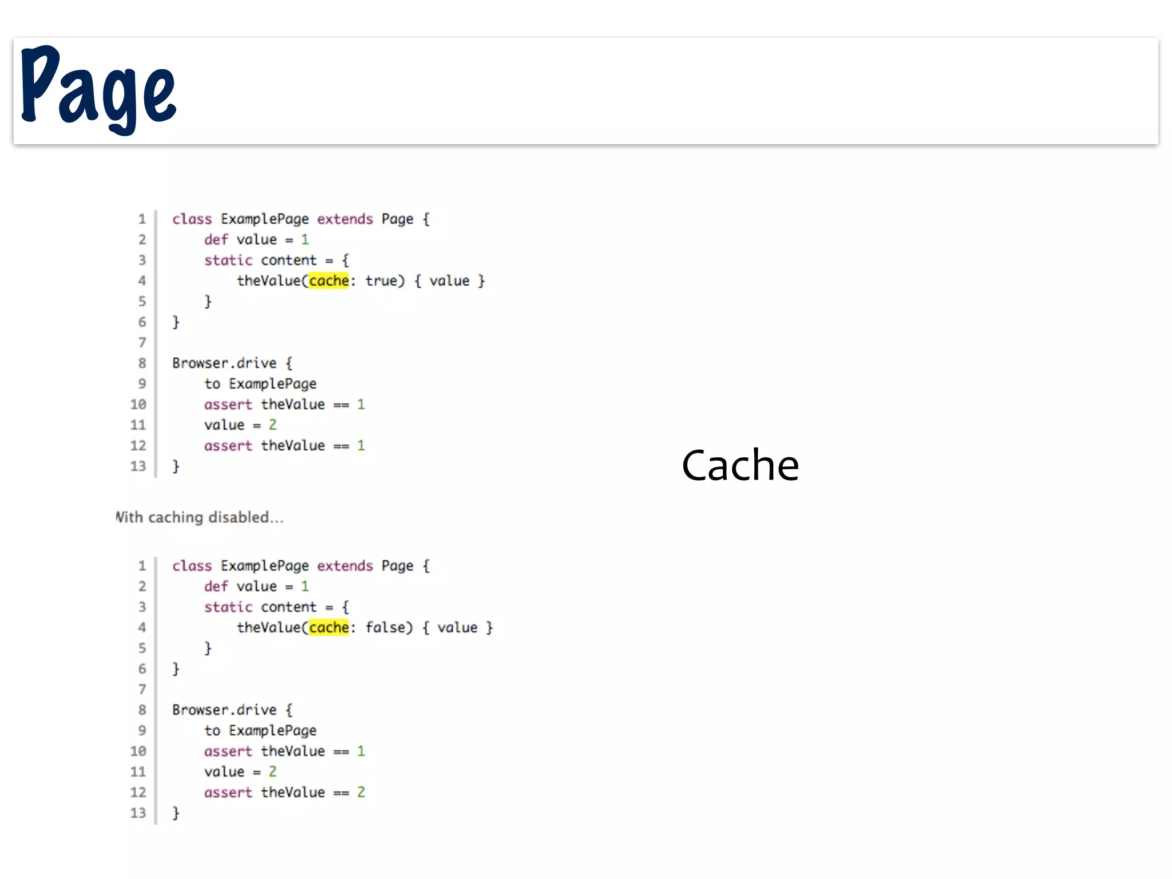Click "to ExamplePage" in the cache-false example
The height and width of the screenshot is (879, 1172).
point(260,731)
